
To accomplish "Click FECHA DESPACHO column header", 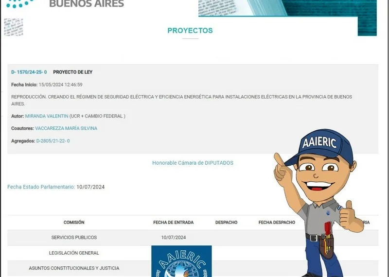I will (277, 223).
